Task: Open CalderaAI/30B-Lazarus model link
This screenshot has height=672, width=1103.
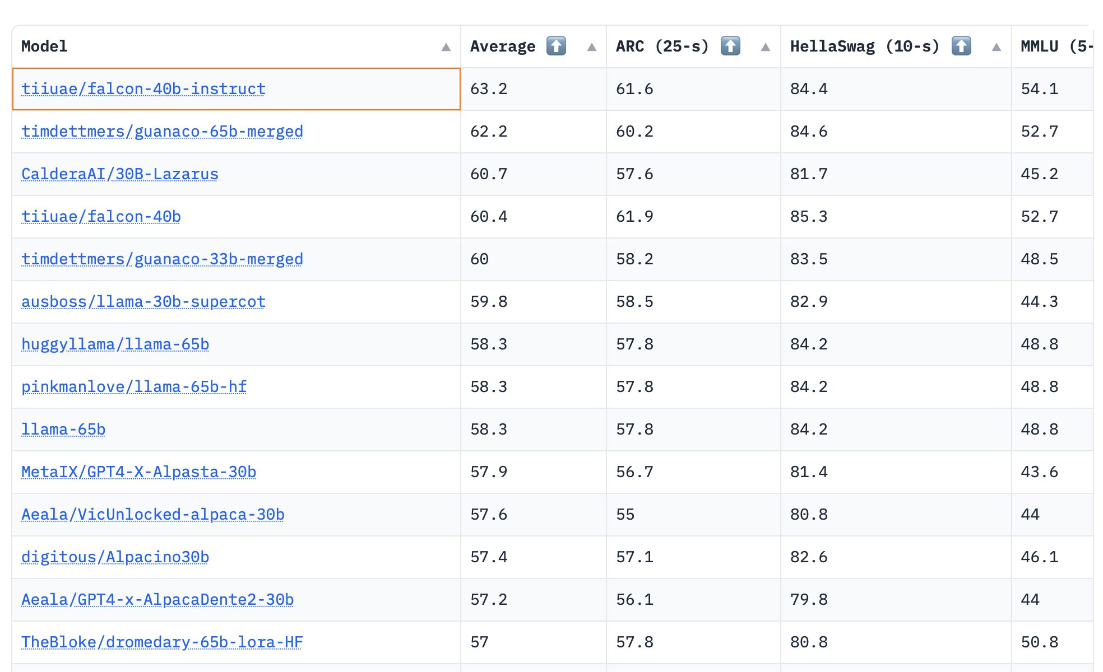Action: pyautogui.click(x=120, y=174)
